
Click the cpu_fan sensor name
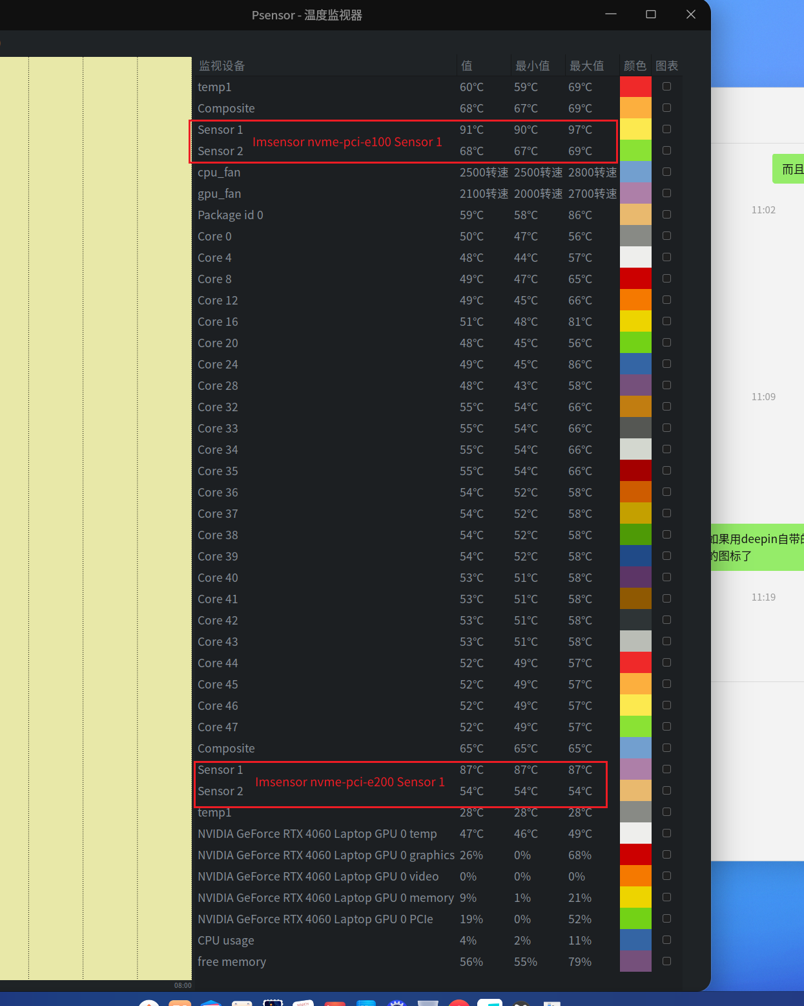pos(219,173)
